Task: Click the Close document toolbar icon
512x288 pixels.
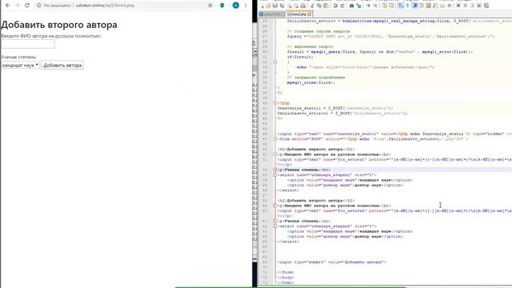Action: pyautogui.click(x=290, y=6)
